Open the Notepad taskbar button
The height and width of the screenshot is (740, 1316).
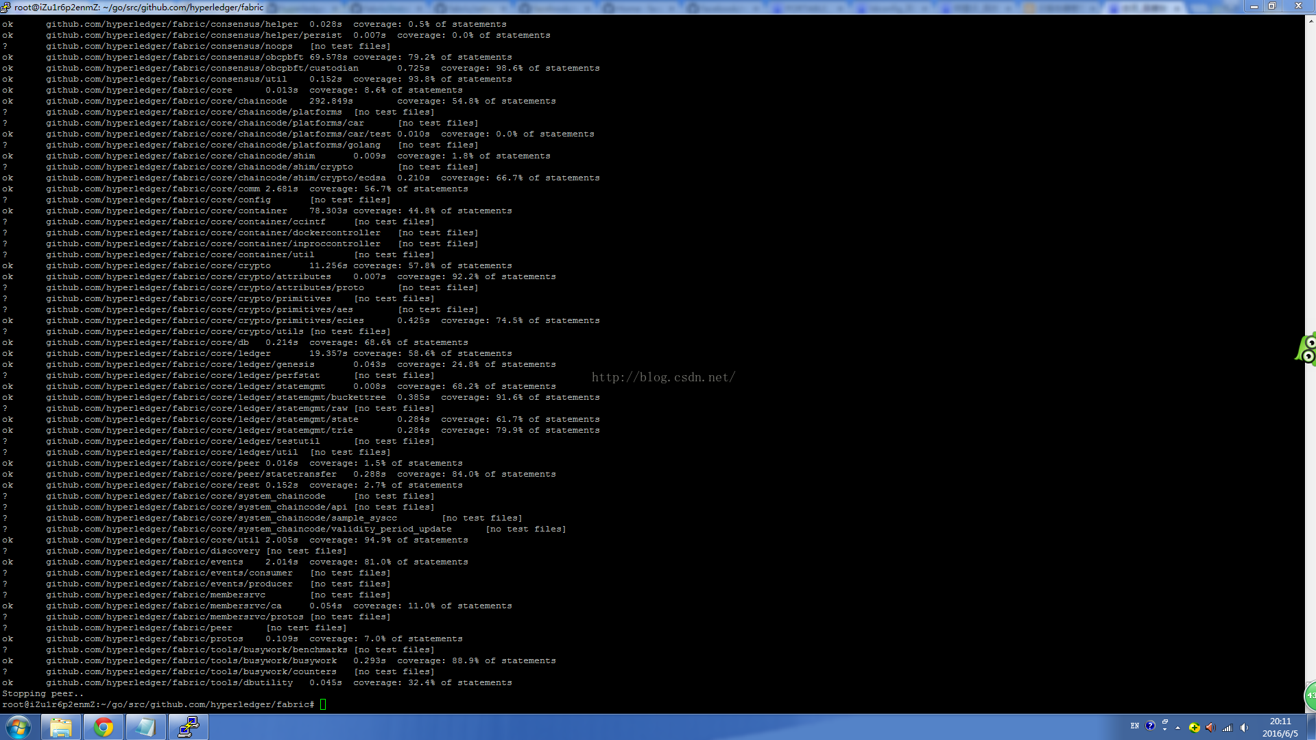(146, 727)
